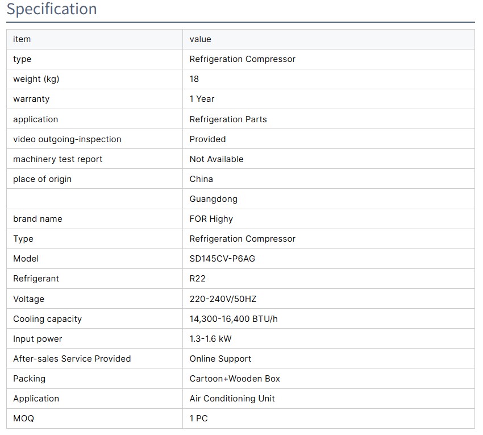Click the 'Air Conditioning Unit' cell
Viewport: 483px width, 435px height.
[232, 399]
